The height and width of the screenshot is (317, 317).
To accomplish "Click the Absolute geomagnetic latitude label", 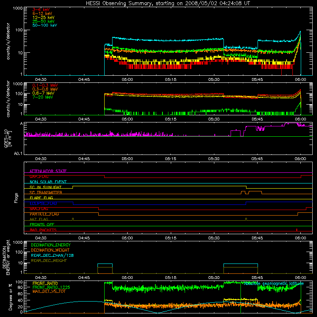I will coord(274,284).
